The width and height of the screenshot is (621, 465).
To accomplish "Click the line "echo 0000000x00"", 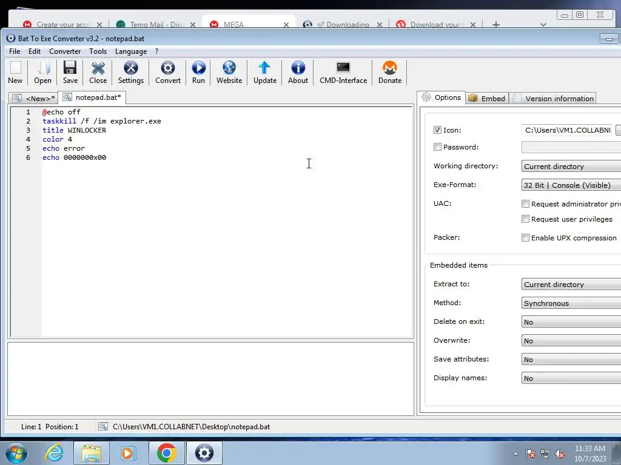I will point(74,157).
